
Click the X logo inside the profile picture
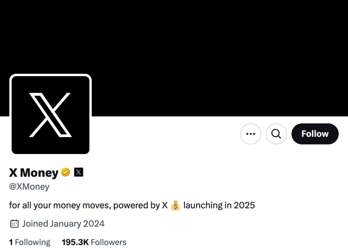50,114
